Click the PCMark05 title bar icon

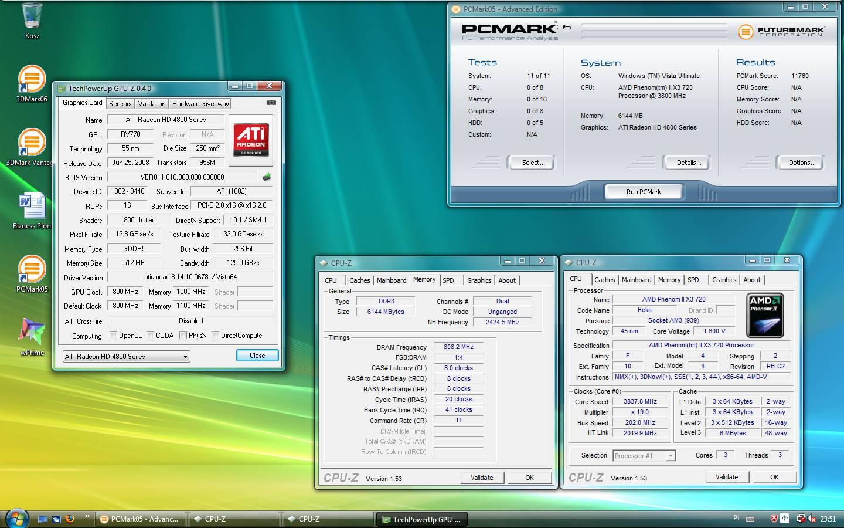click(x=457, y=9)
